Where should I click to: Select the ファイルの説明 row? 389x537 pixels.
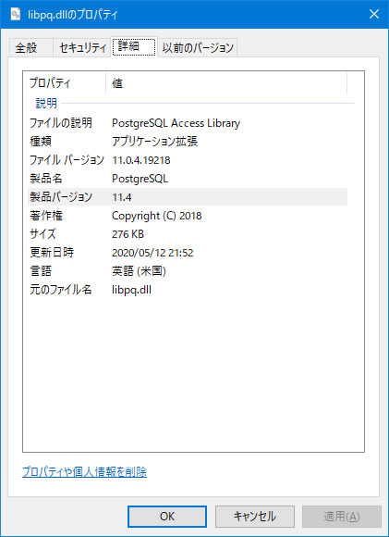(x=188, y=123)
